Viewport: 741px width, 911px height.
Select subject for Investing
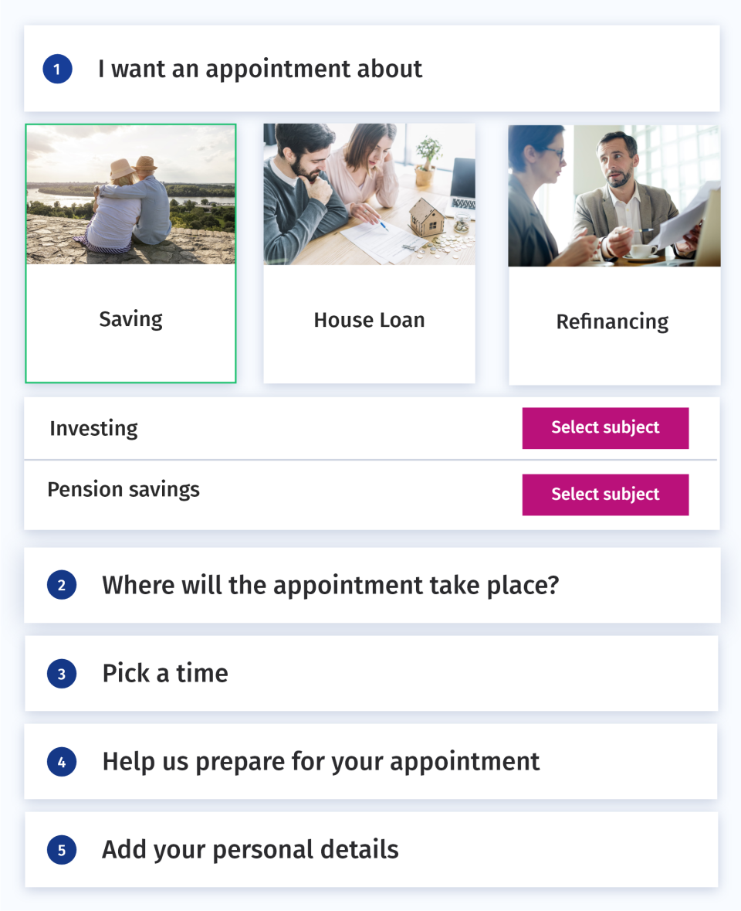605,427
